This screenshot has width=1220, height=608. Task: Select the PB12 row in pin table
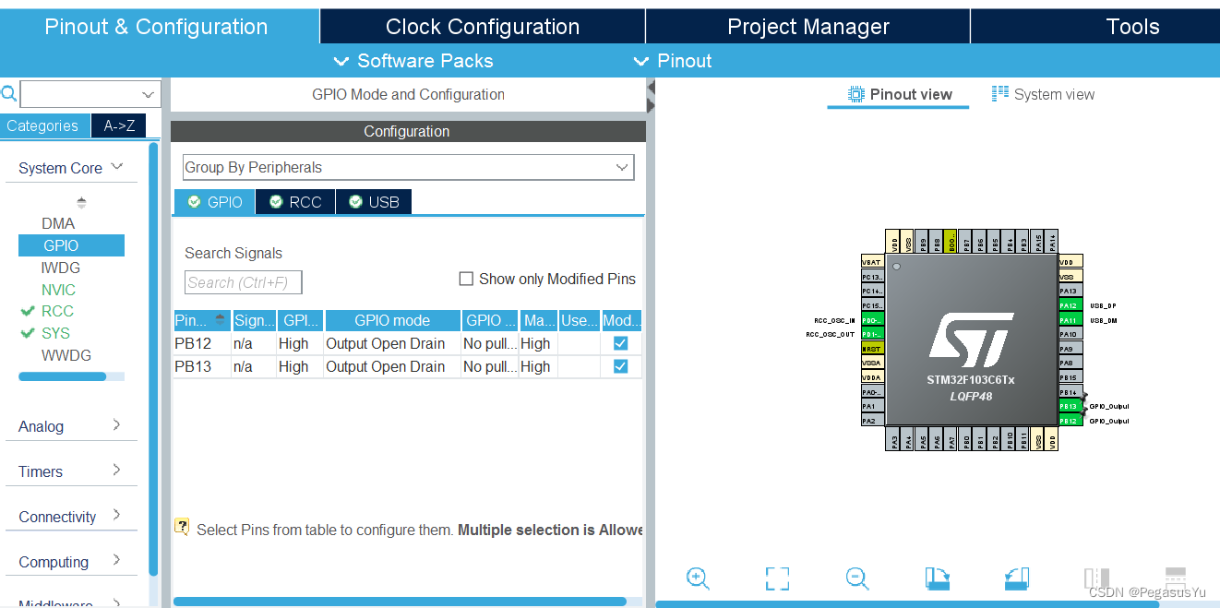pyautogui.click(x=407, y=343)
